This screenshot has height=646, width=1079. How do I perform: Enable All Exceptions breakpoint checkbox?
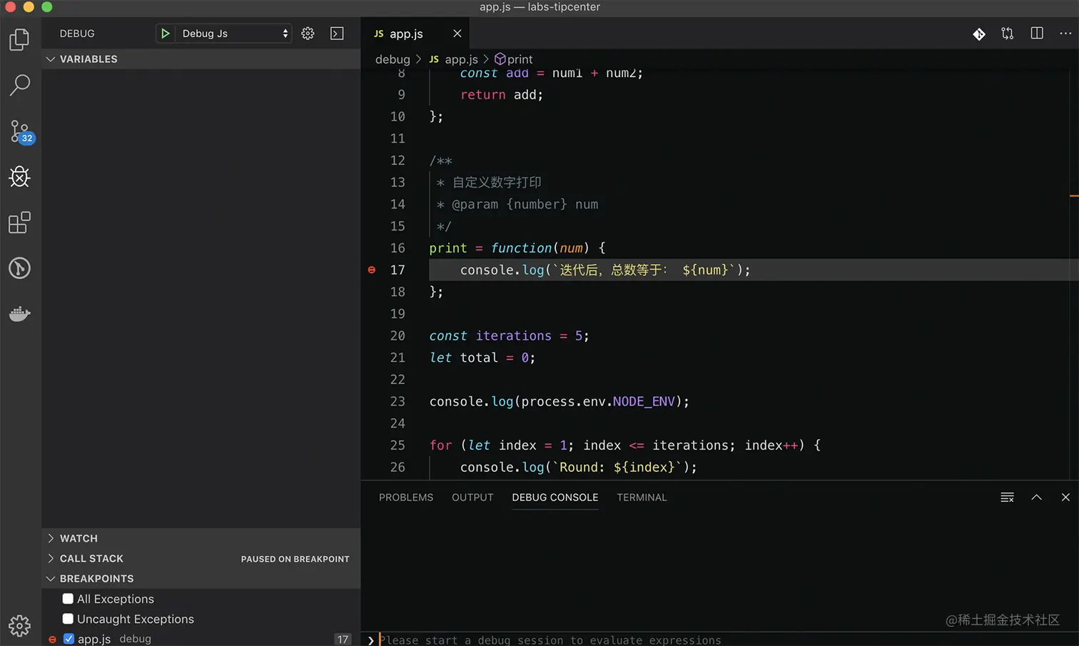click(68, 599)
